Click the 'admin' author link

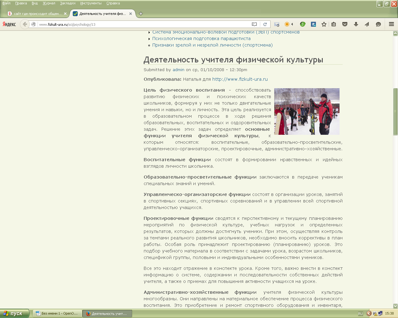178,70
